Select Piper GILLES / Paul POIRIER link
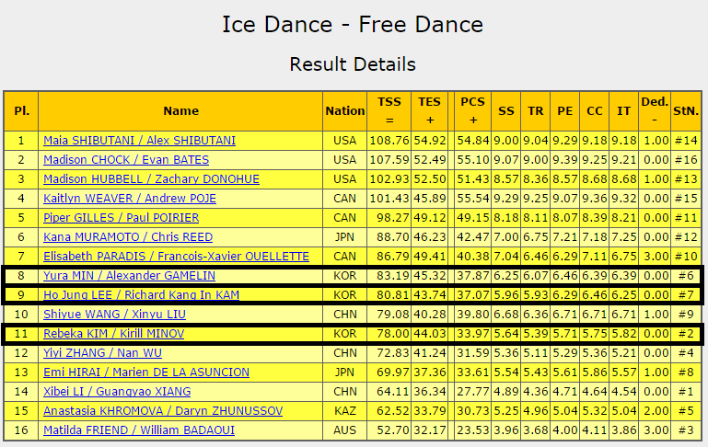Screen dimensions: 708x447 tap(121, 218)
